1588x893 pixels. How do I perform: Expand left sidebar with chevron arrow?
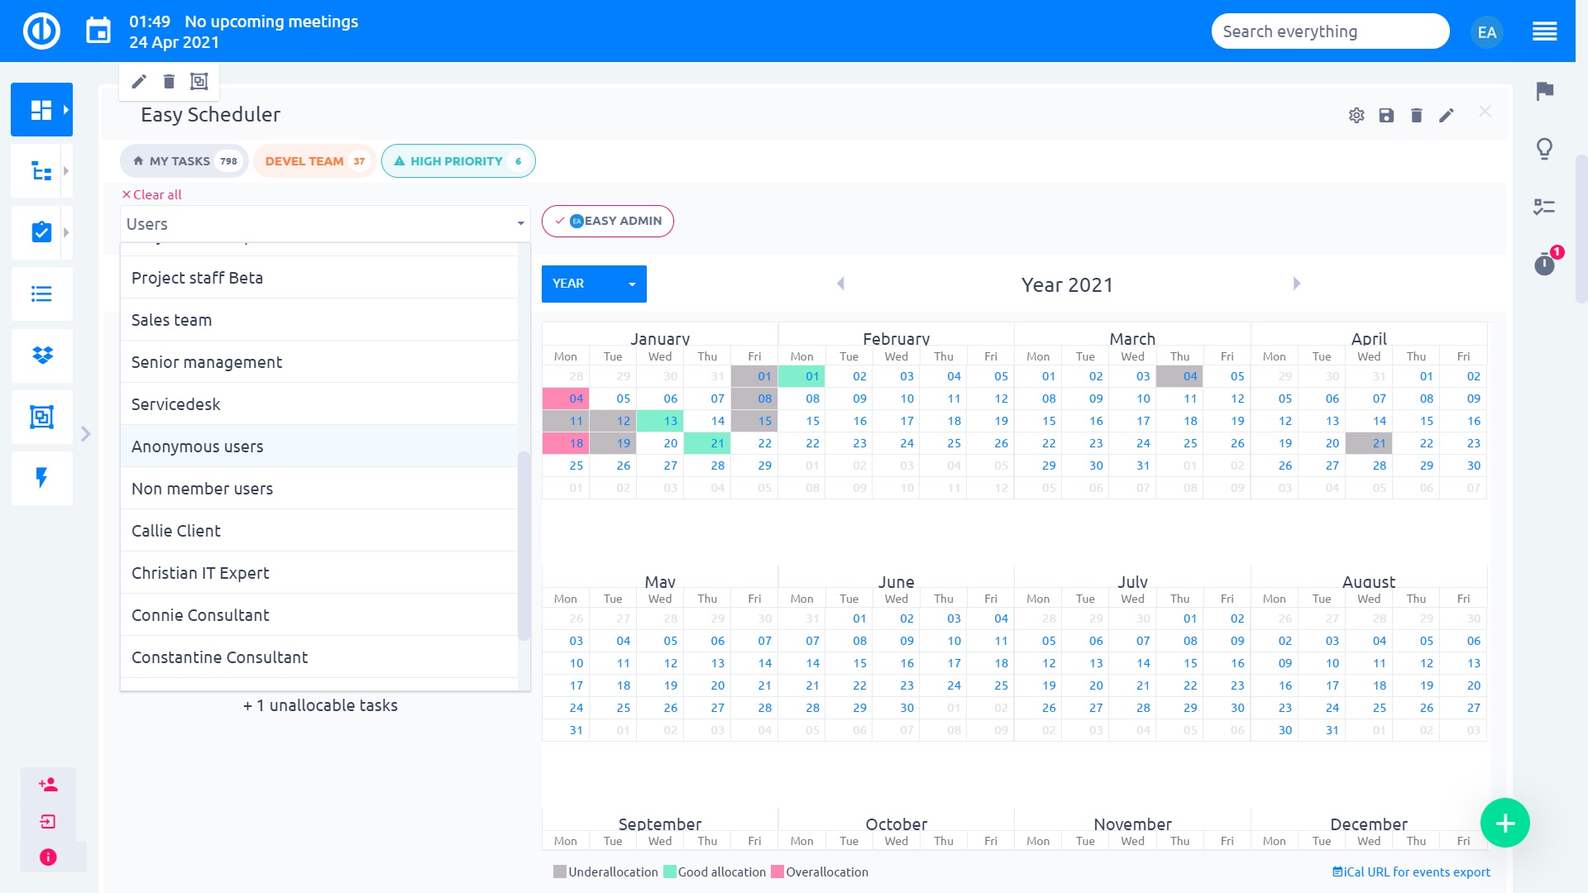coord(85,433)
